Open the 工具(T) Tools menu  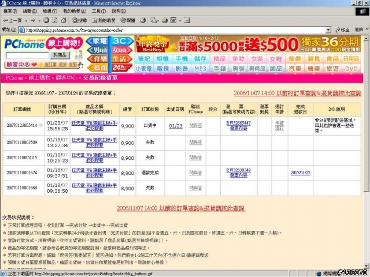(x=99, y=11)
